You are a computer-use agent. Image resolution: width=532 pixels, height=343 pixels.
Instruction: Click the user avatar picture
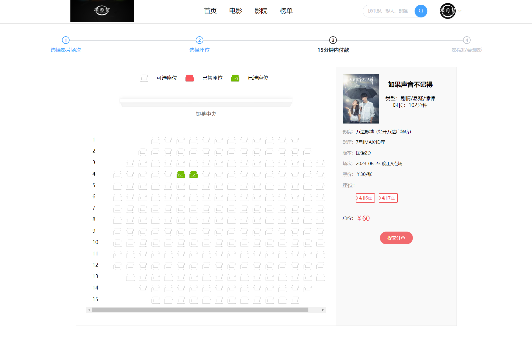(448, 11)
